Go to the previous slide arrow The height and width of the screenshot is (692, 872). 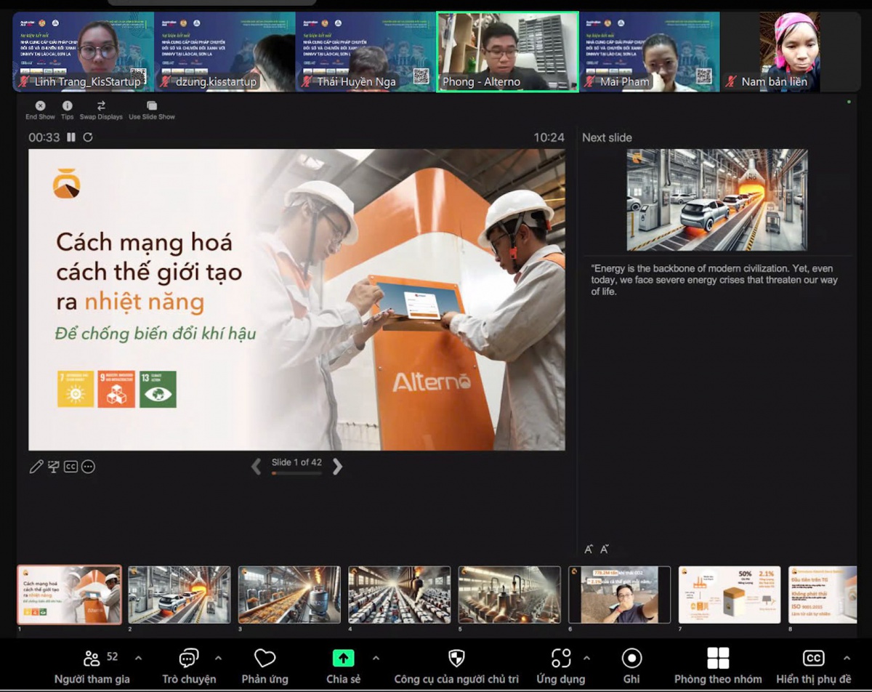tap(256, 467)
